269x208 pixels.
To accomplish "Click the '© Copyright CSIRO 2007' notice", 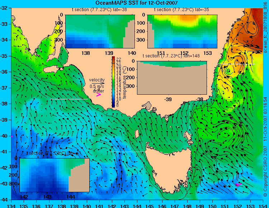I will click(x=265, y=172).
